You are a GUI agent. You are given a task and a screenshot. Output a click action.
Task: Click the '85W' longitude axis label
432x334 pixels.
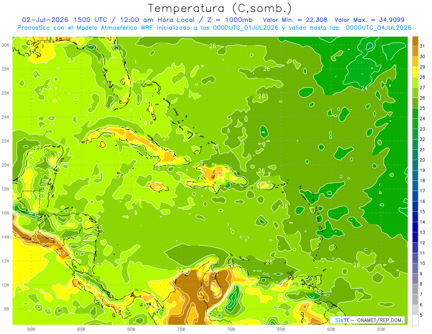pyautogui.click(x=81, y=329)
